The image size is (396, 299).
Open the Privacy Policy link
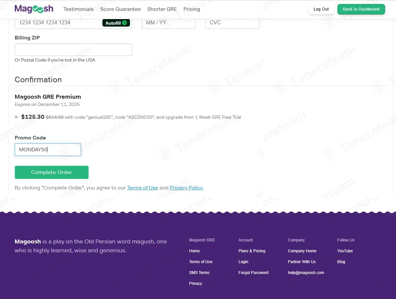(187, 188)
